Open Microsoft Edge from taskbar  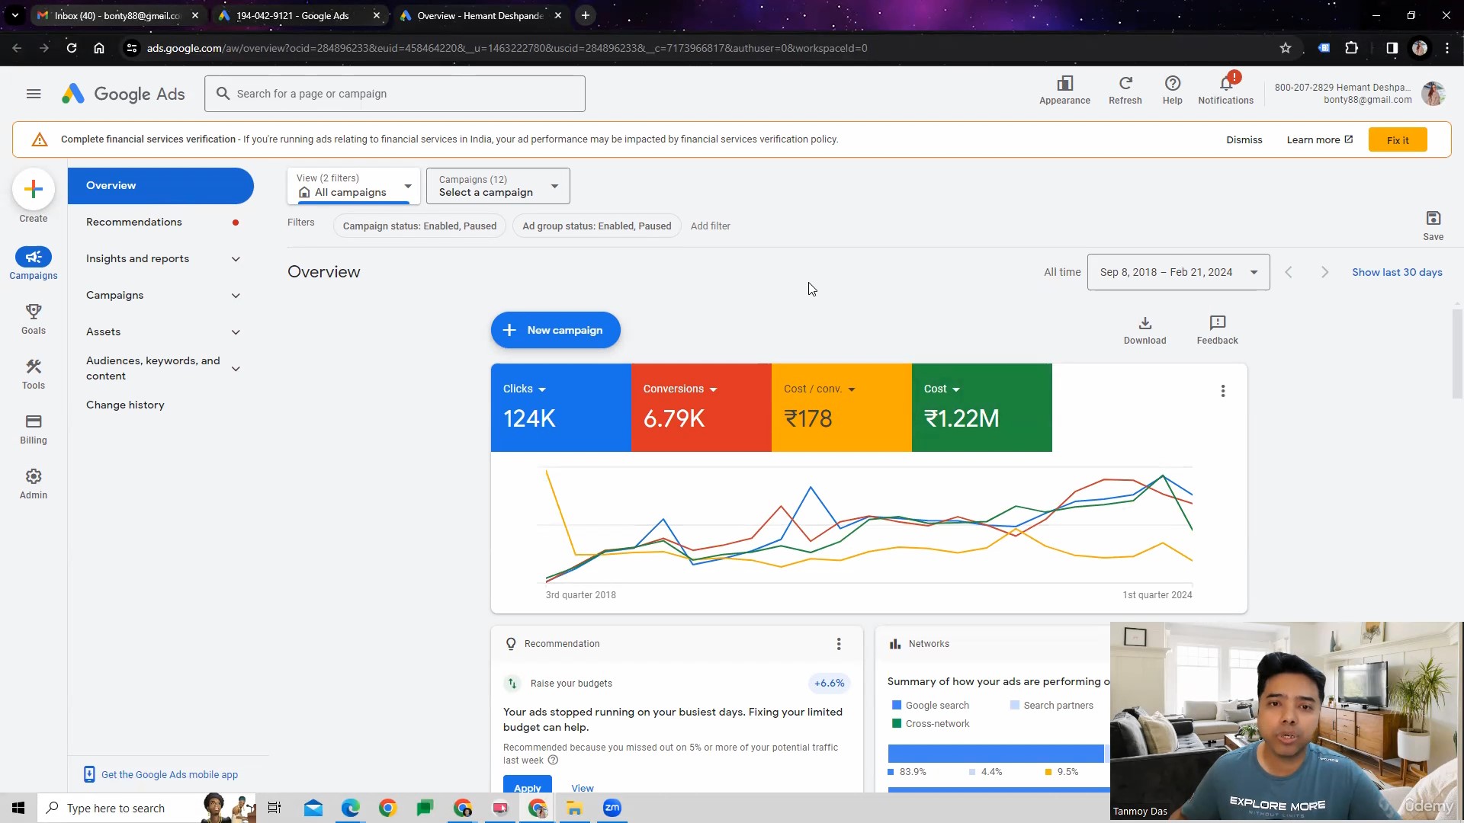click(351, 808)
